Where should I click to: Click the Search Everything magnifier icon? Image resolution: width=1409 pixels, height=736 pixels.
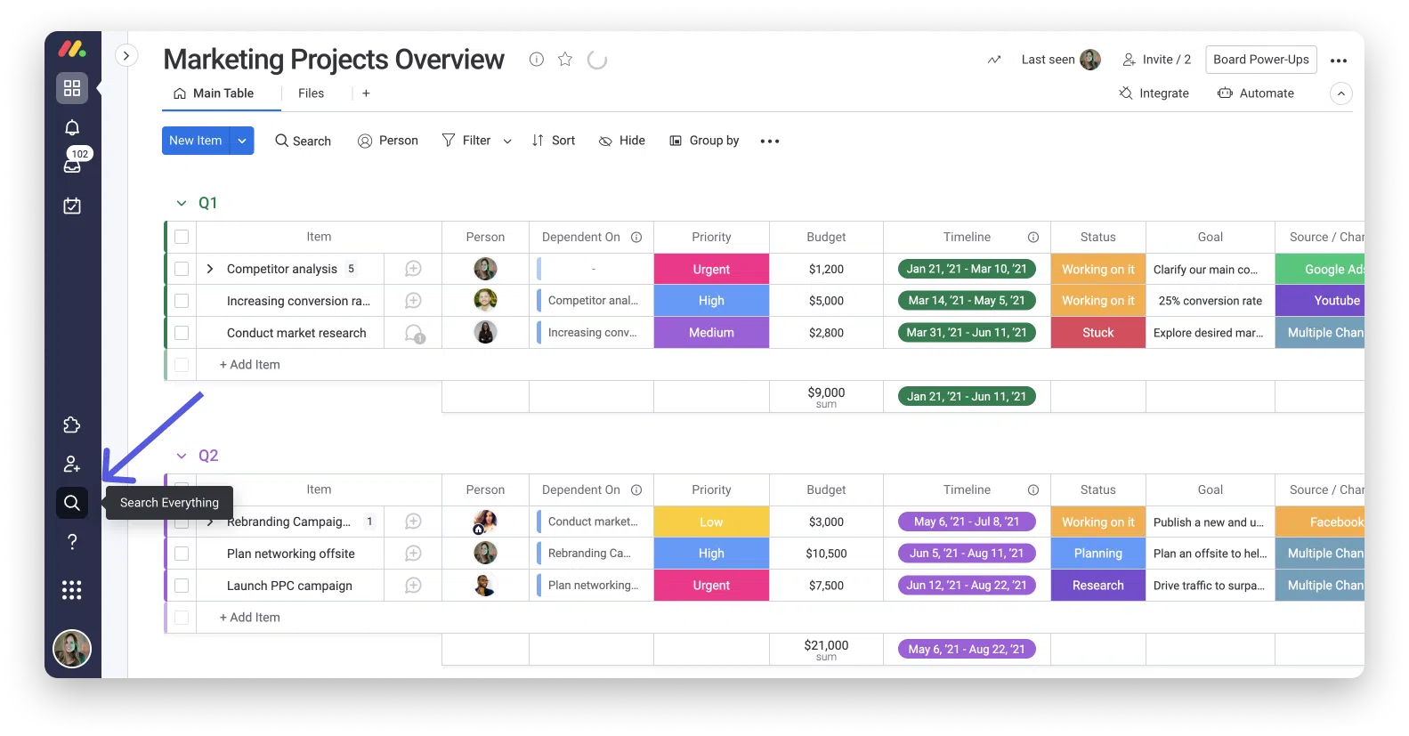click(72, 503)
